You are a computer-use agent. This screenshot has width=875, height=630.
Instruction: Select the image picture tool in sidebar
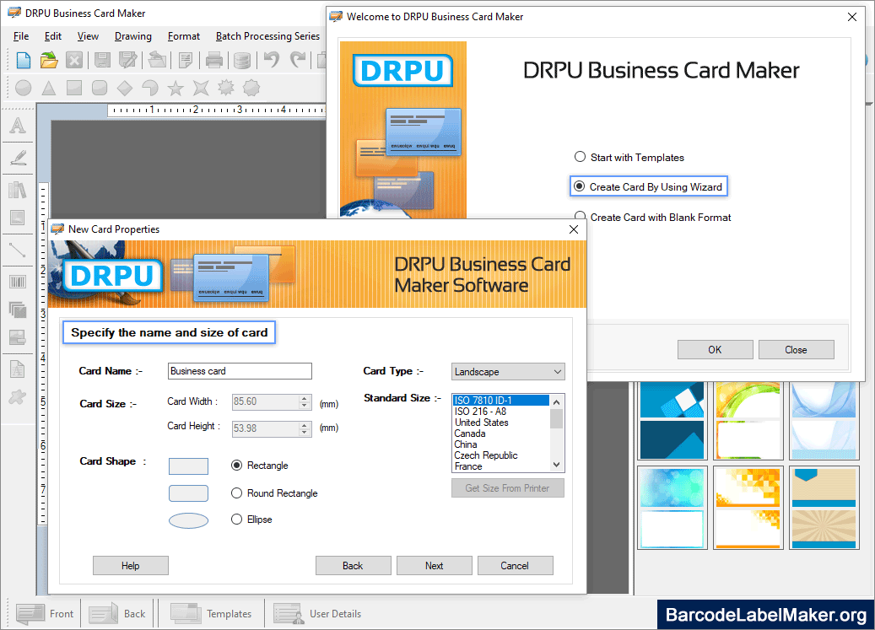[18, 218]
